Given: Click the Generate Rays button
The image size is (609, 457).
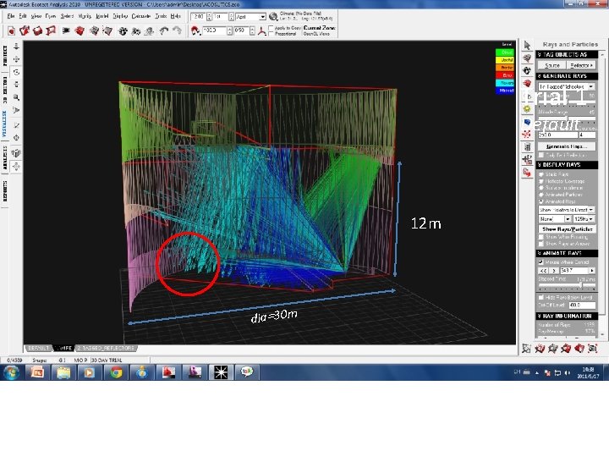Looking at the screenshot, I should 567,146.
